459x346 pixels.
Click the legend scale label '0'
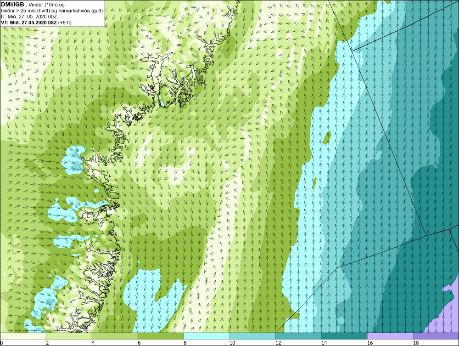click(1, 343)
